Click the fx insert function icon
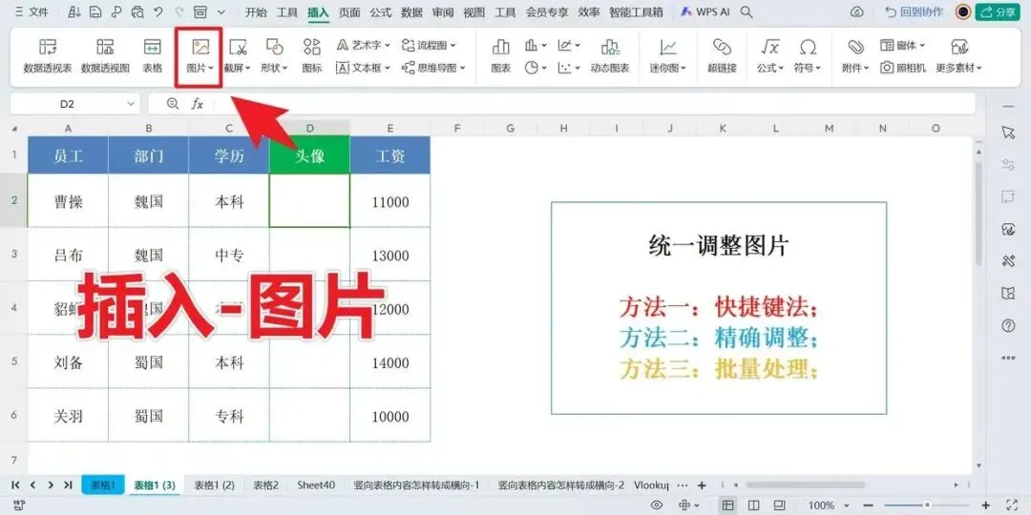 coord(198,104)
